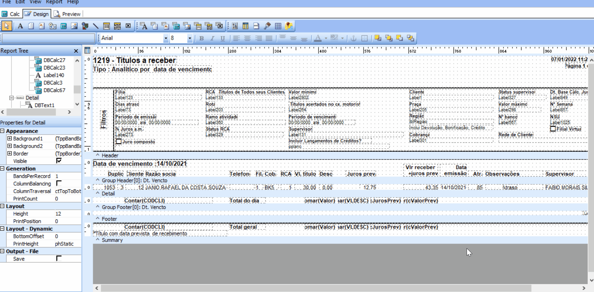Image resolution: width=594 pixels, height=292 pixels.
Task: Open the Arial font name dropdown
Action: click(166, 38)
